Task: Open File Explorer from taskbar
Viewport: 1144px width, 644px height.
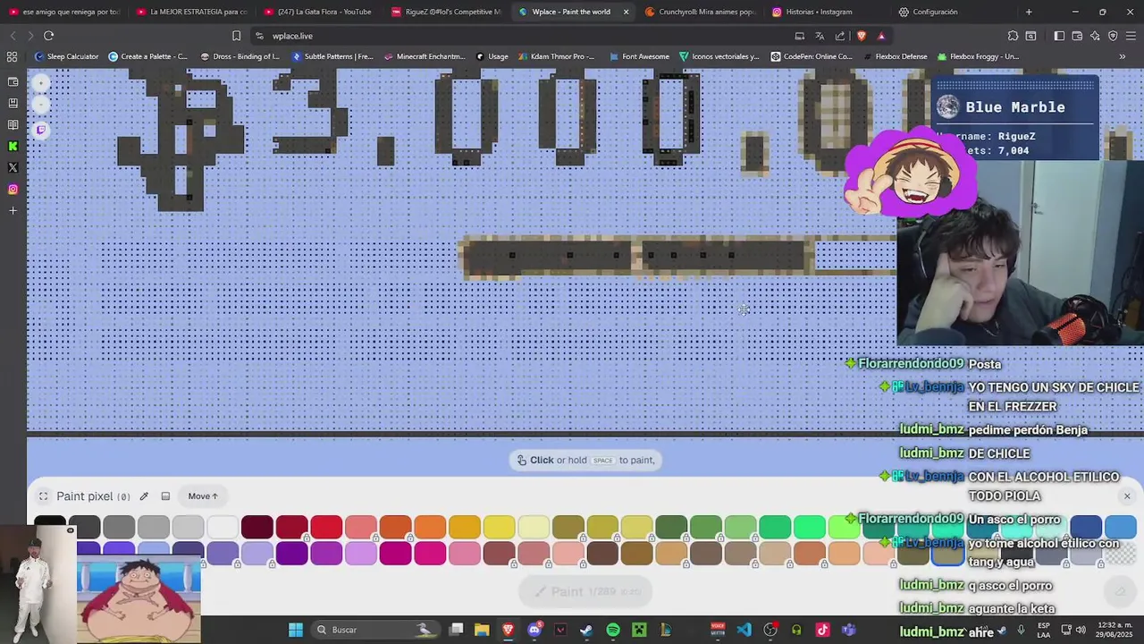Action: [482, 630]
